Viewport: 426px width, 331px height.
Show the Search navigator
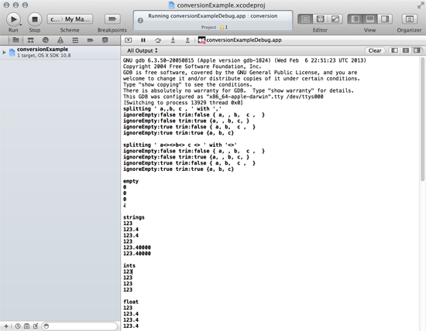(x=46, y=40)
